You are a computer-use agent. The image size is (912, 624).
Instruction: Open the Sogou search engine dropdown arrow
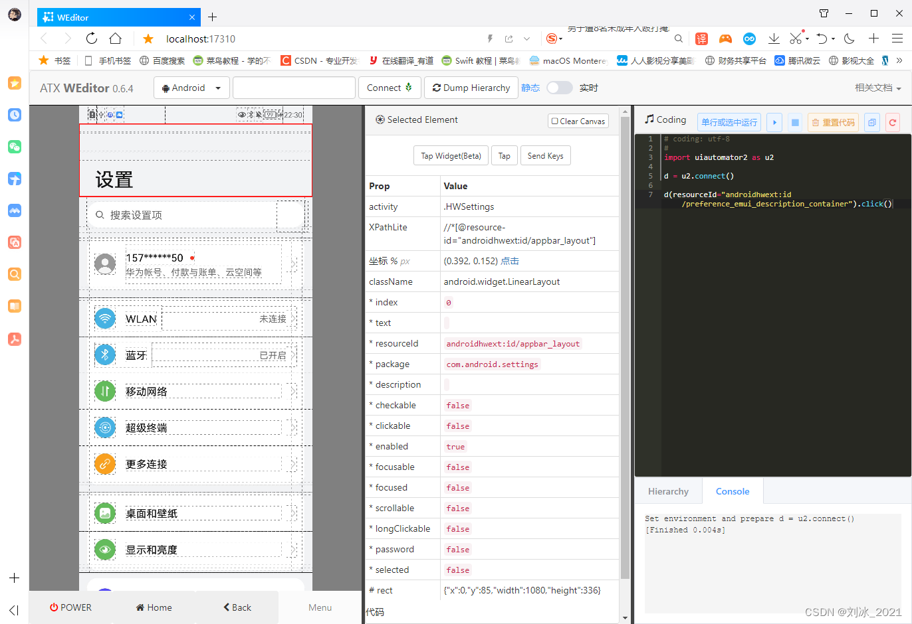[560, 39]
